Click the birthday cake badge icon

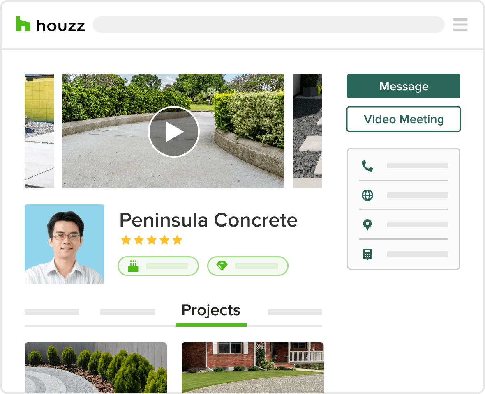coord(133,266)
